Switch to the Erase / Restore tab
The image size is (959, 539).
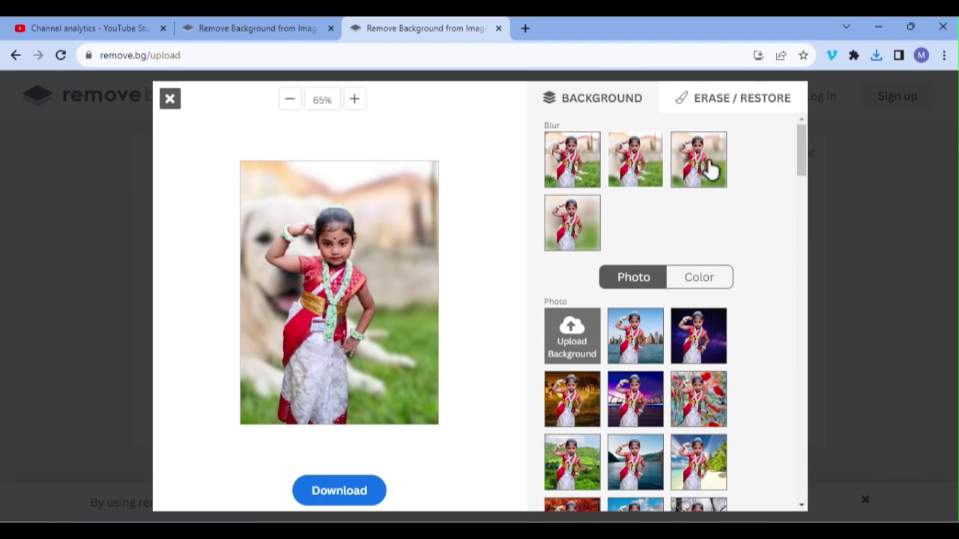click(733, 98)
